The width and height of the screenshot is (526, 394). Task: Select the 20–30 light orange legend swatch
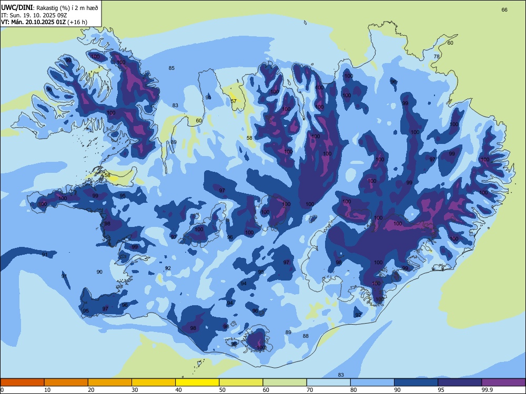pos(110,382)
